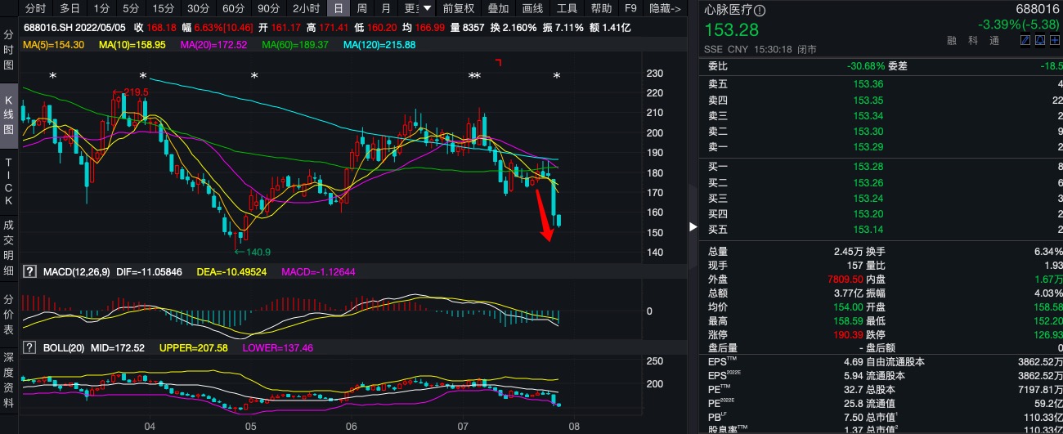Switch chart to weekly 周 period
Image resolution: width=1063 pixels, height=434 pixels.
(x=362, y=9)
